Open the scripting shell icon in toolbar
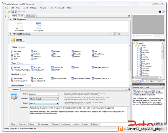The width and height of the screenshot is (168, 133). pos(160,12)
